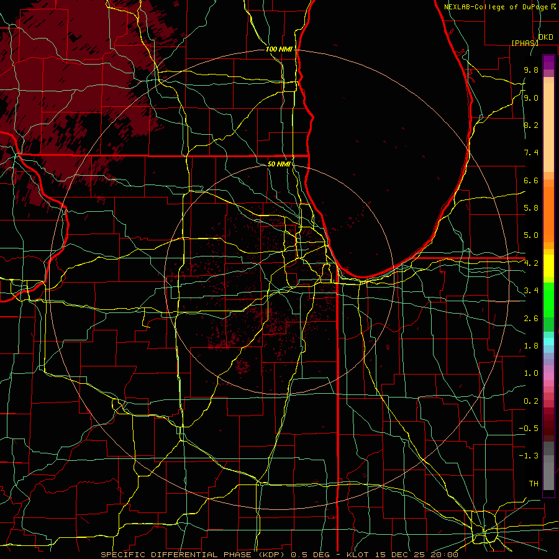559x559 pixels.
Task: Click the orange band of the color bar
Action: click(x=548, y=215)
